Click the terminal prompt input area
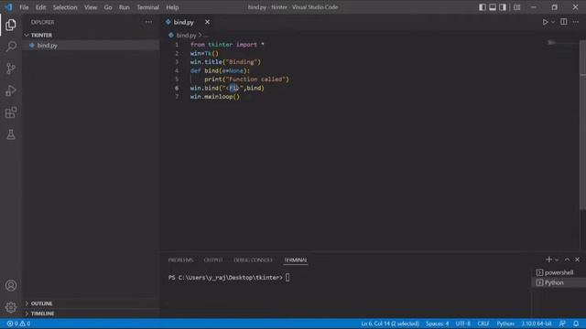This screenshot has height=329, width=586. pyautogui.click(x=288, y=278)
